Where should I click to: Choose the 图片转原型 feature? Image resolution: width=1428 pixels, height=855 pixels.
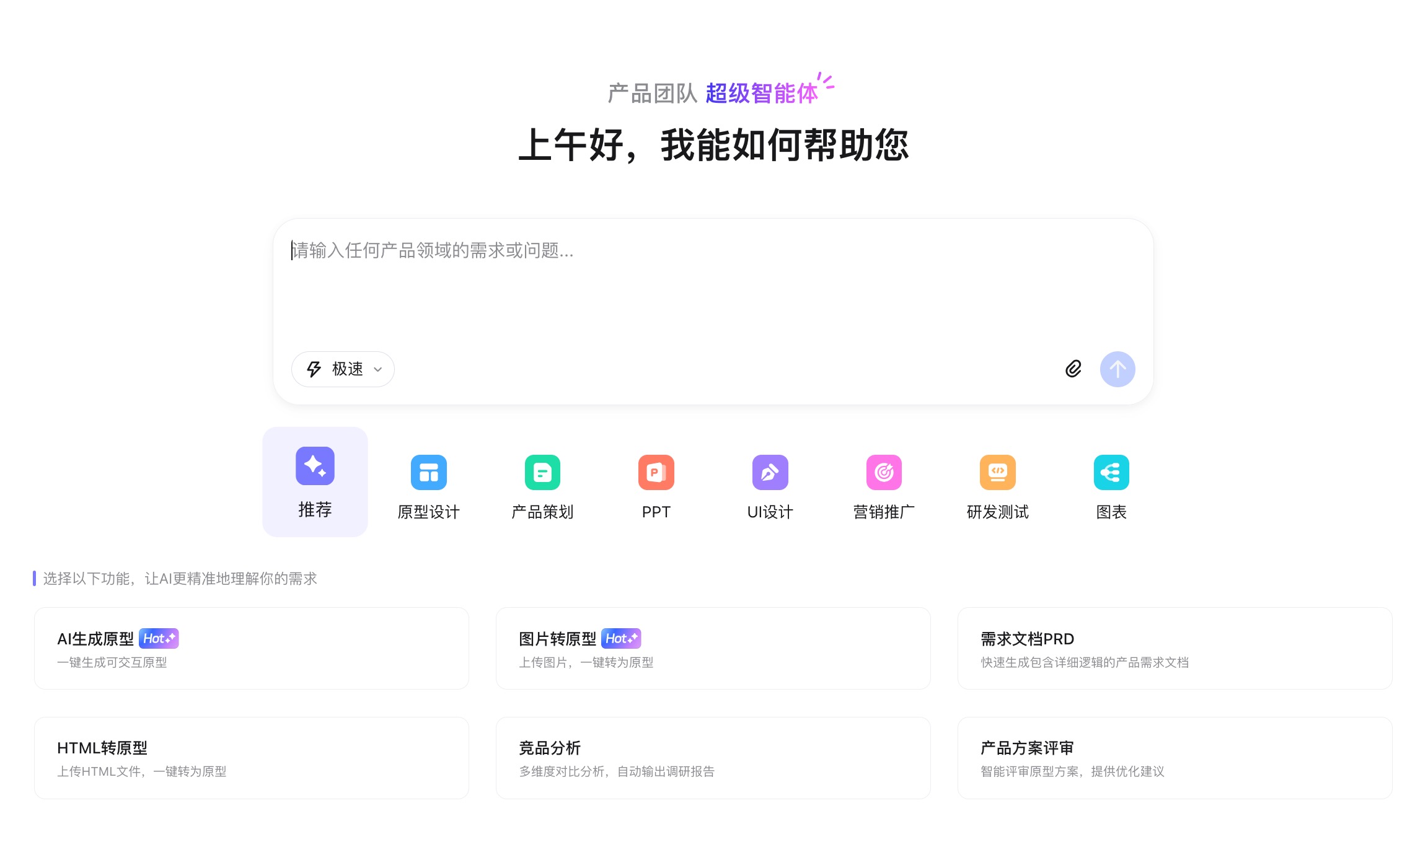[x=713, y=648]
